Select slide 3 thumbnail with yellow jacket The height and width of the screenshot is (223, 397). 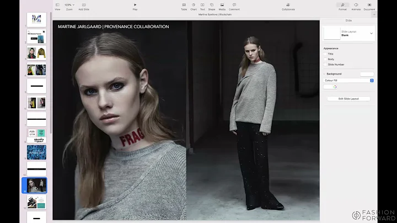[x=36, y=52]
